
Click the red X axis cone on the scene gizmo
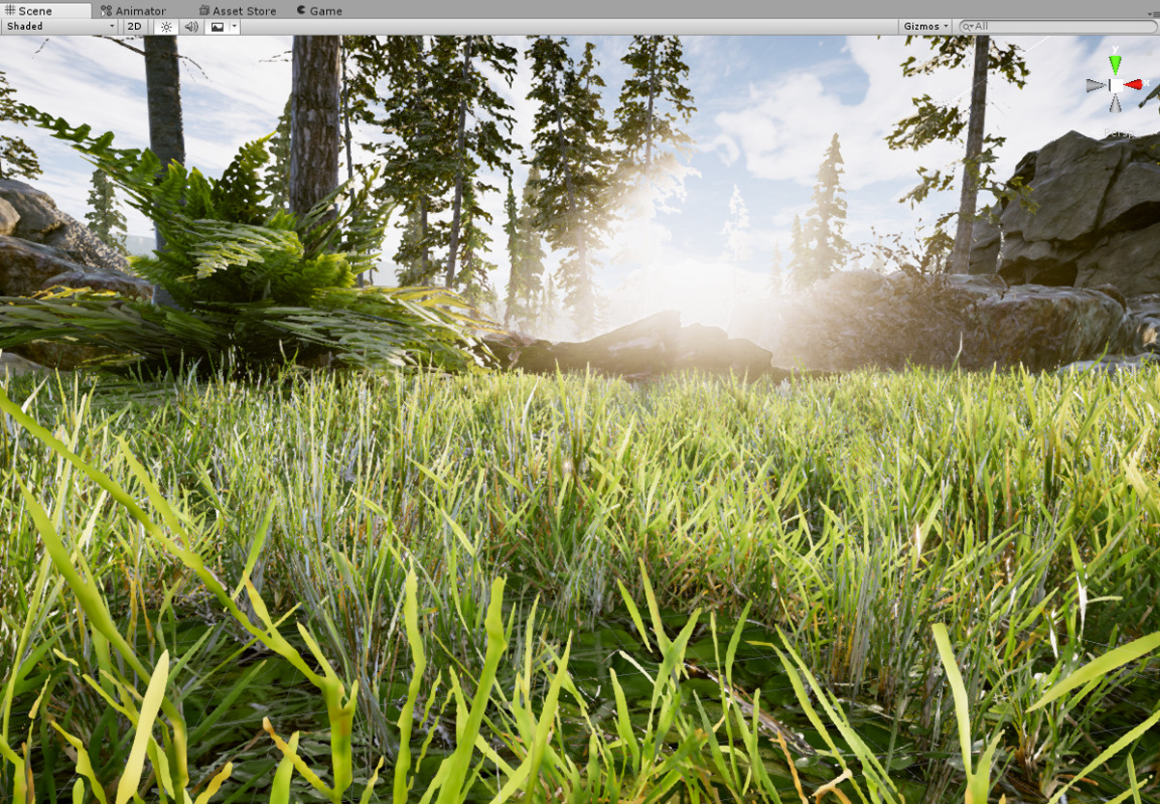[x=1133, y=84]
